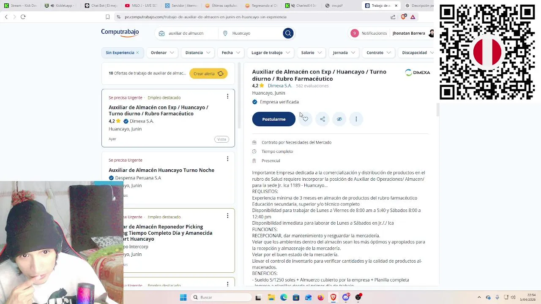This screenshot has height=304, width=541.
Task: Show hidden system tray icons
Action: (x=479, y=297)
